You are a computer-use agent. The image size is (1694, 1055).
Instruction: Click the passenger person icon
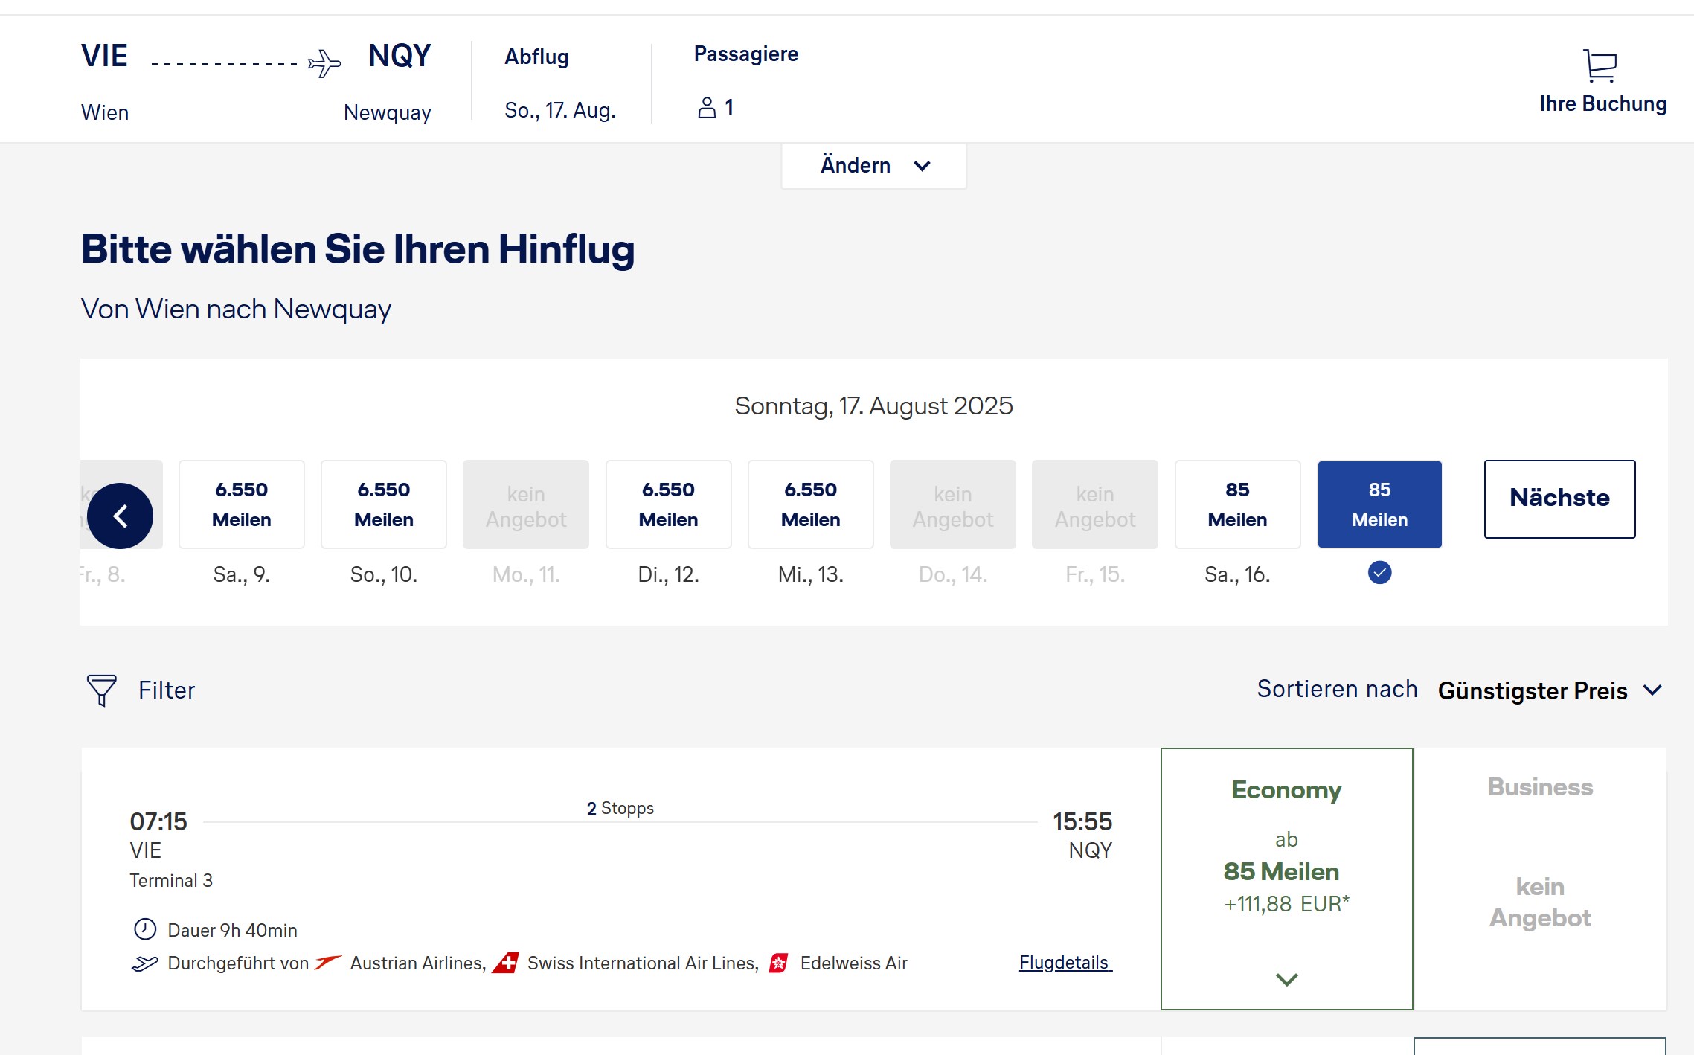pos(706,108)
